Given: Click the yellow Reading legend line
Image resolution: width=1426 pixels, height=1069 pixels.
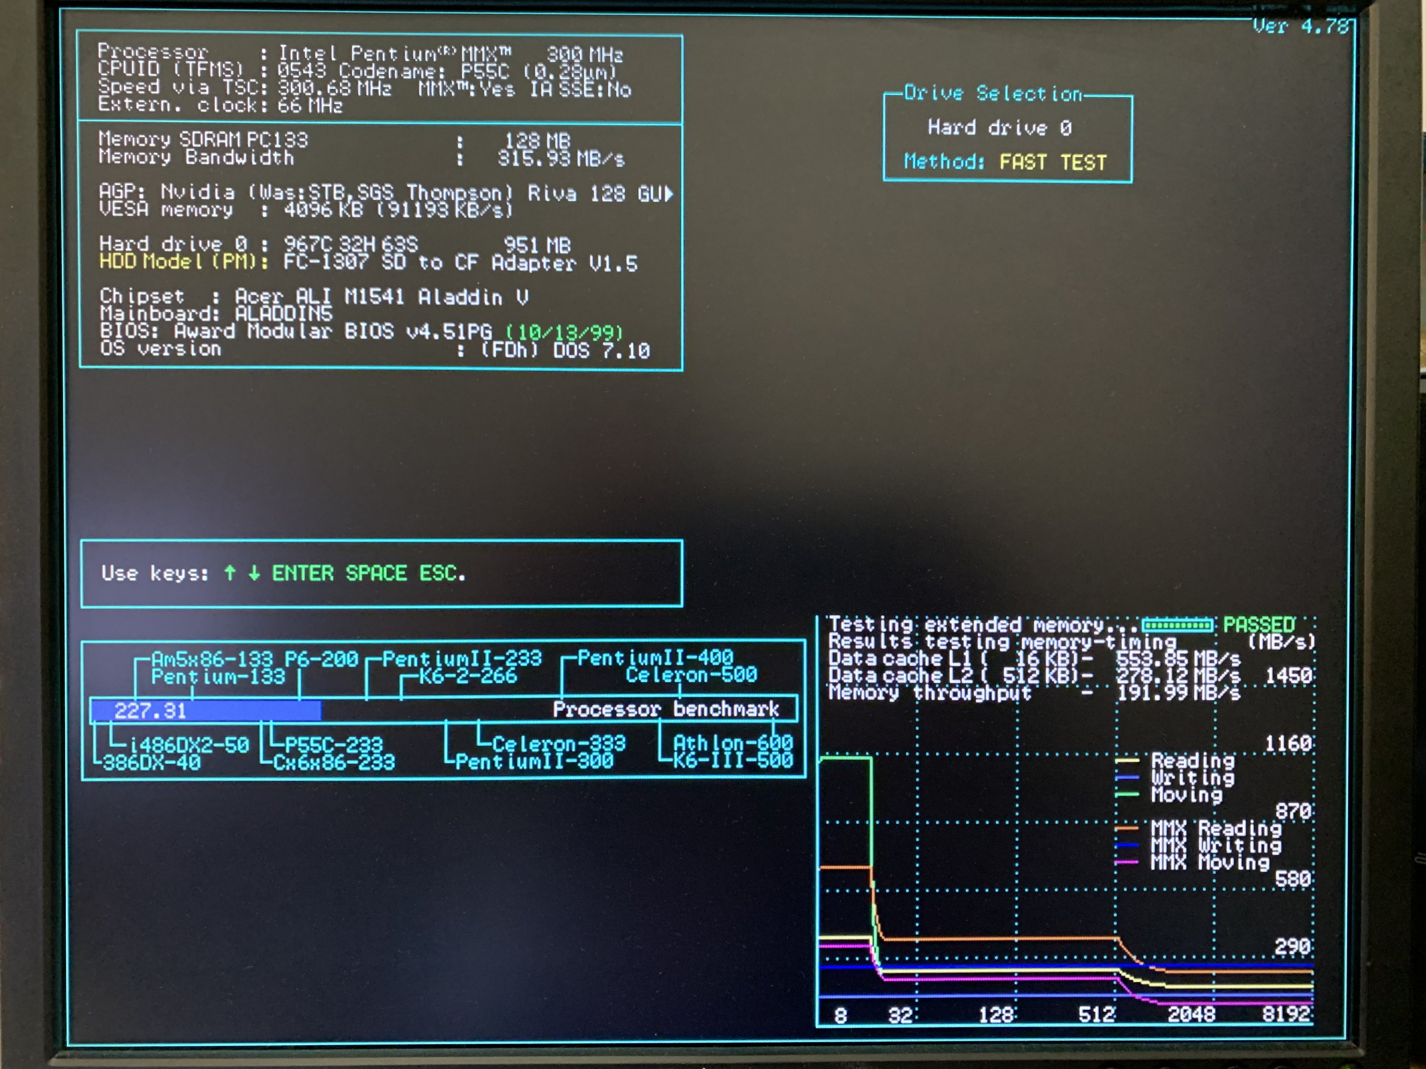Looking at the screenshot, I should click(1127, 761).
